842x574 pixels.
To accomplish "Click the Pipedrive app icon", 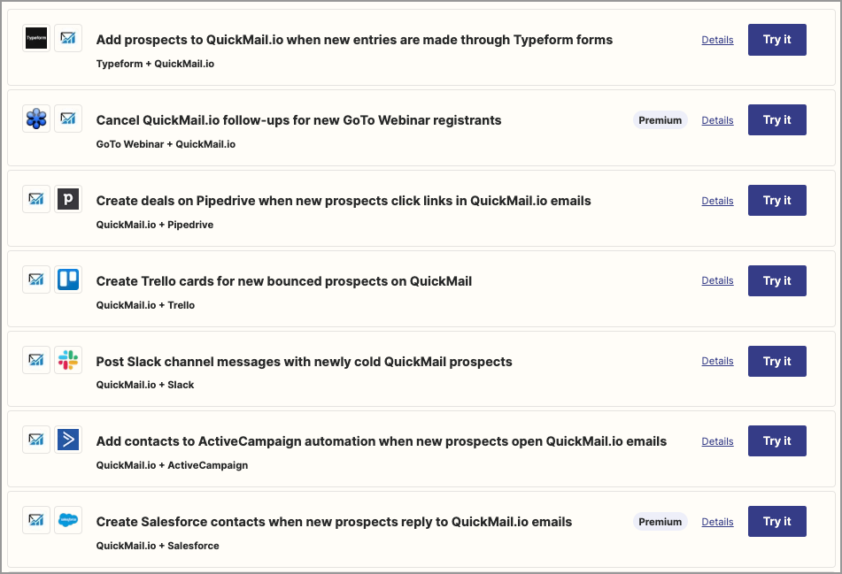I will [68, 199].
